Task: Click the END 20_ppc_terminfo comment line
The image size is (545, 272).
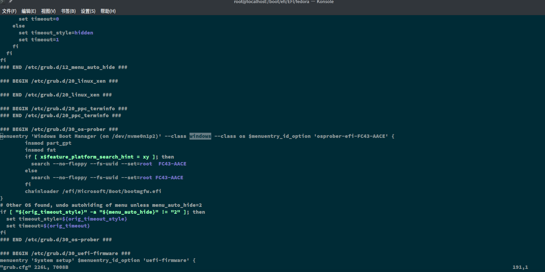Action: (x=61, y=115)
